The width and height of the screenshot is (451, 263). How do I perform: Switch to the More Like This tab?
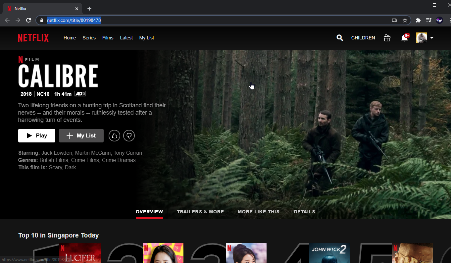point(258,212)
